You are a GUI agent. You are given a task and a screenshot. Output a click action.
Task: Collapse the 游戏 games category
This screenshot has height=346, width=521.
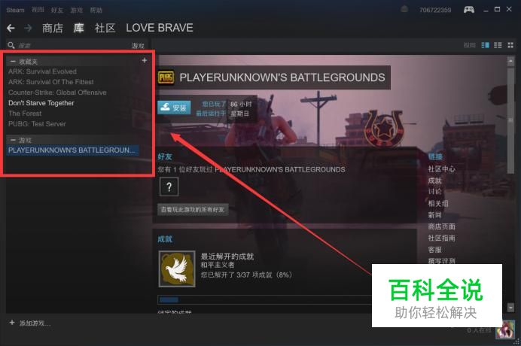point(13,140)
